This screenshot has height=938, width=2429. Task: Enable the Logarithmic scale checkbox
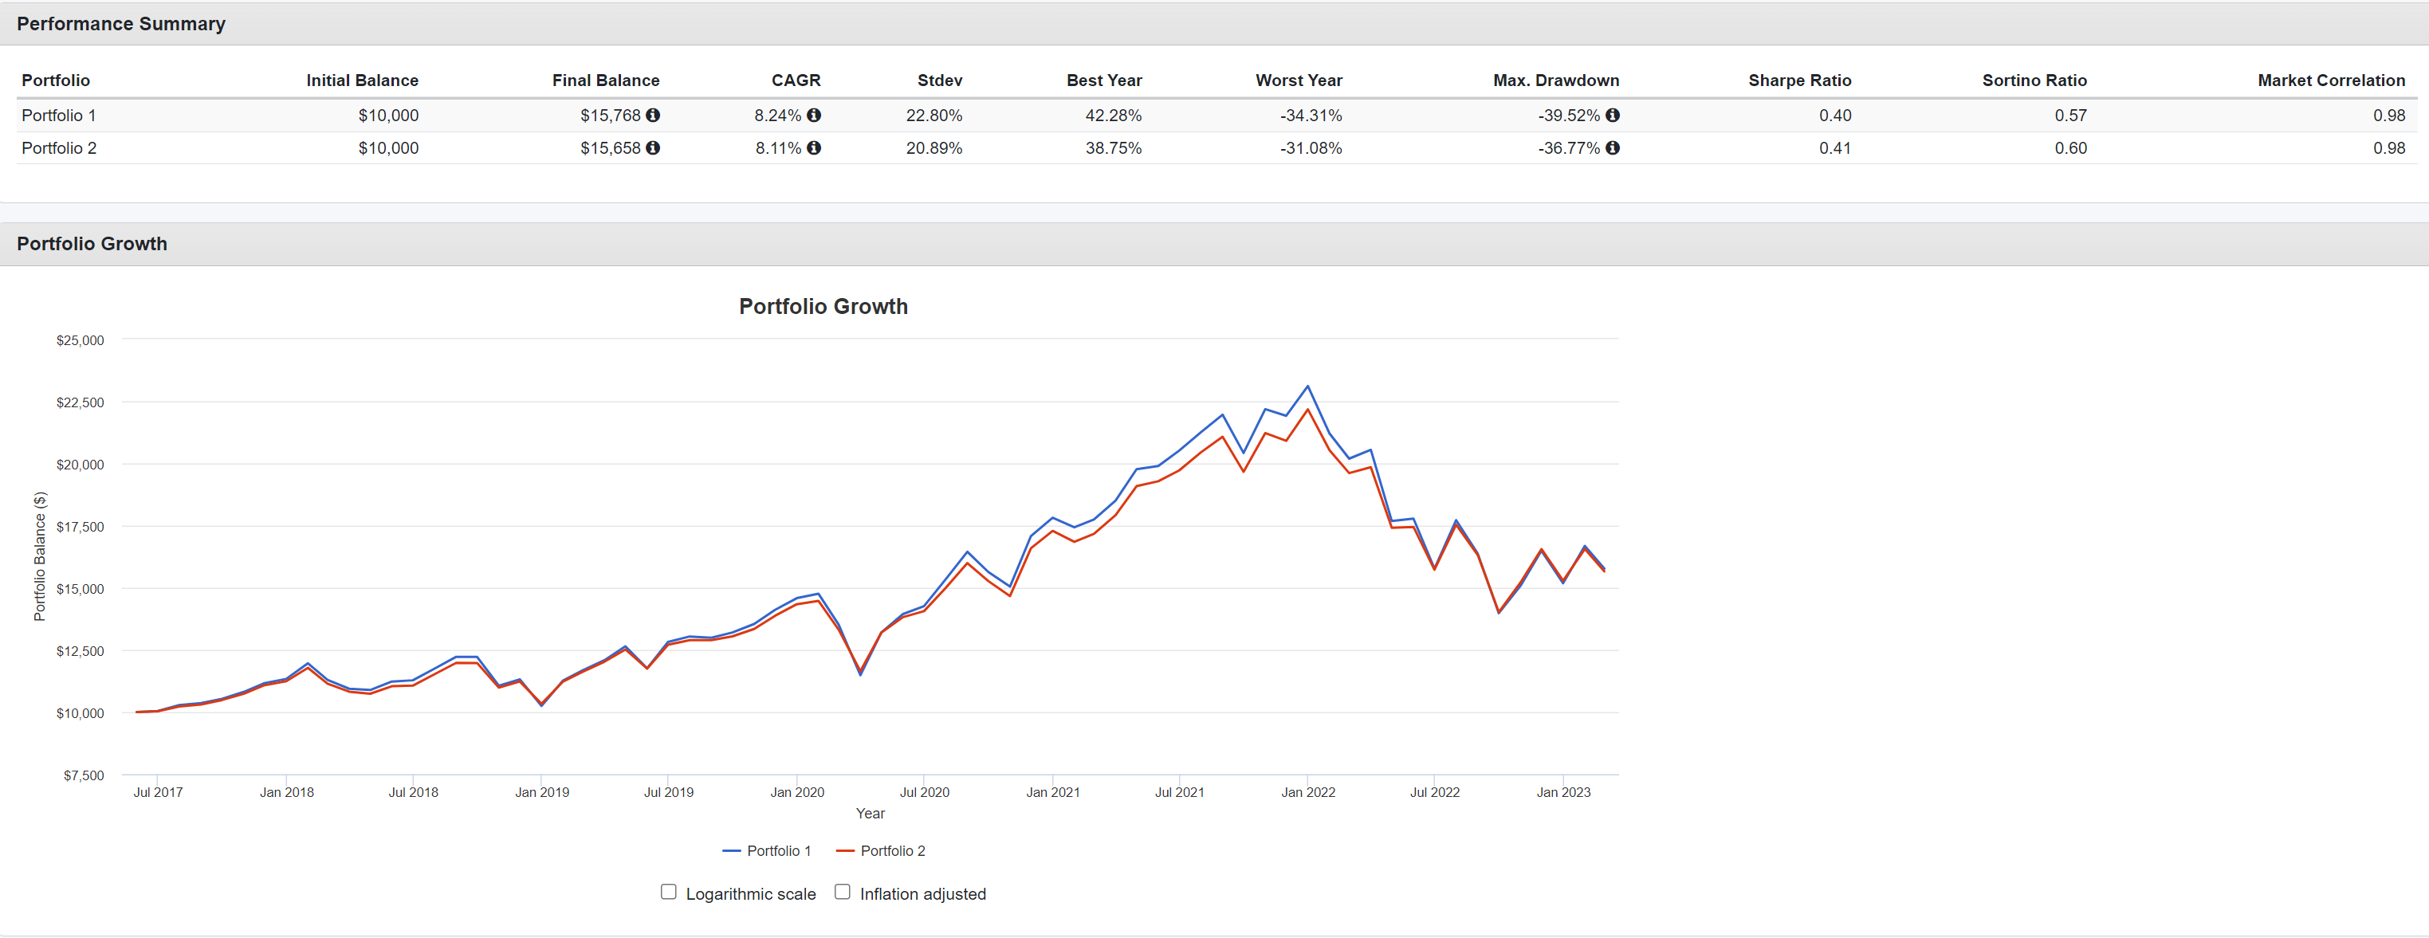tap(669, 892)
